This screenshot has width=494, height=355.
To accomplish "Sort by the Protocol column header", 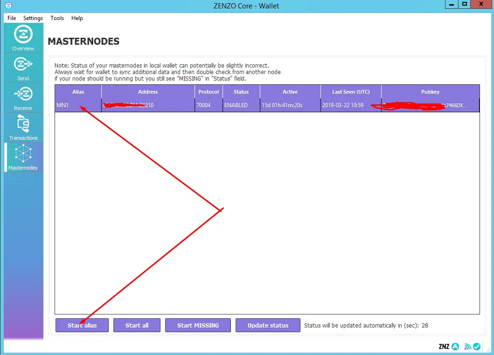I will point(209,92).
